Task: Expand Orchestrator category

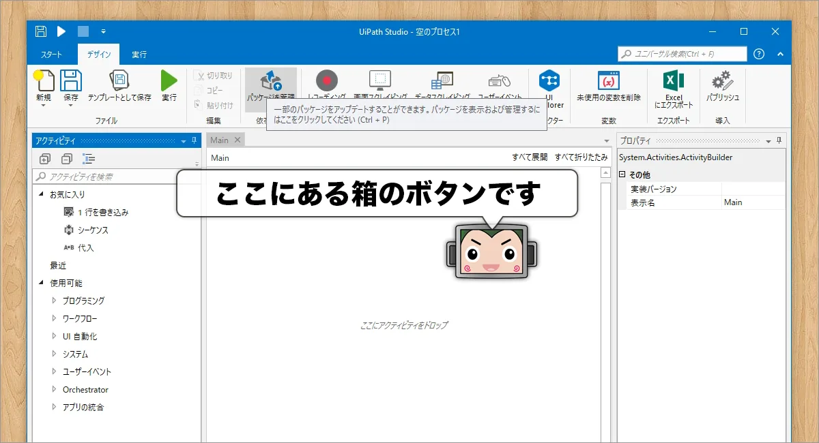Action: (55, 389)
